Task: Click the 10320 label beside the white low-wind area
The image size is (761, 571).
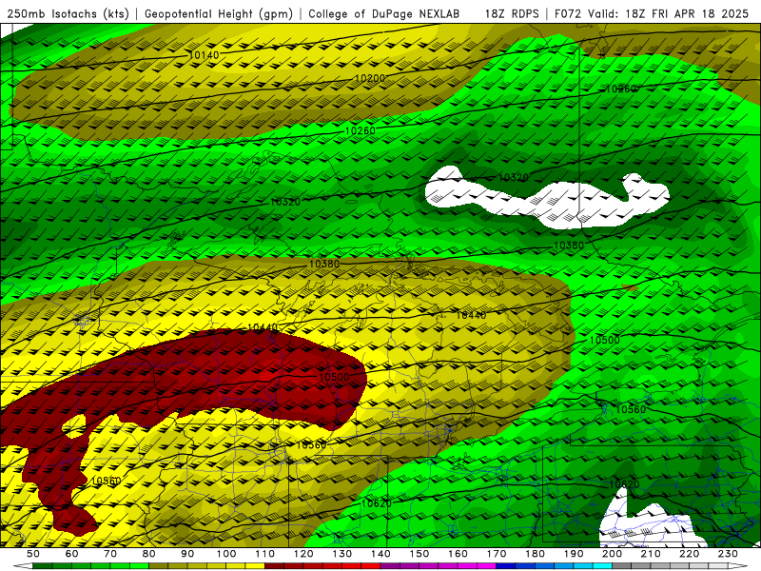Action: [x=514, y=178]
